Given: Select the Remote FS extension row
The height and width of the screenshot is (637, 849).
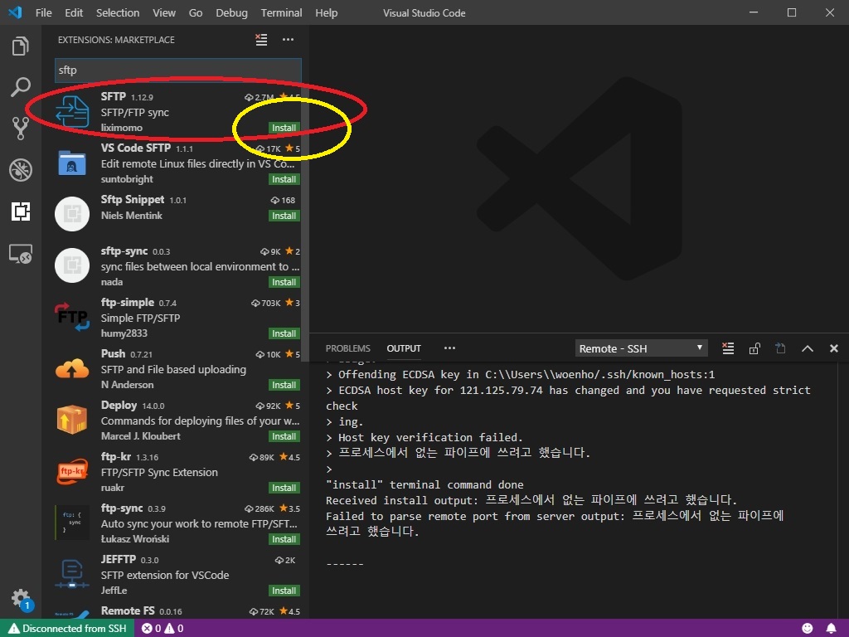Looking at the screenshot, I should 175,610.
